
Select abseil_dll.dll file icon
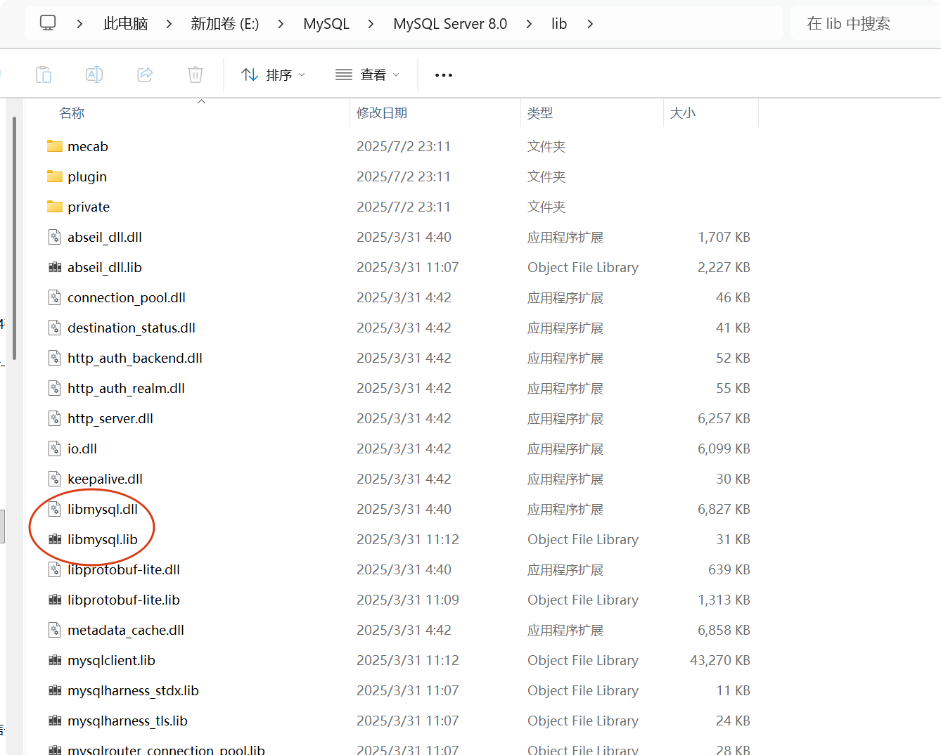(55, 237)
